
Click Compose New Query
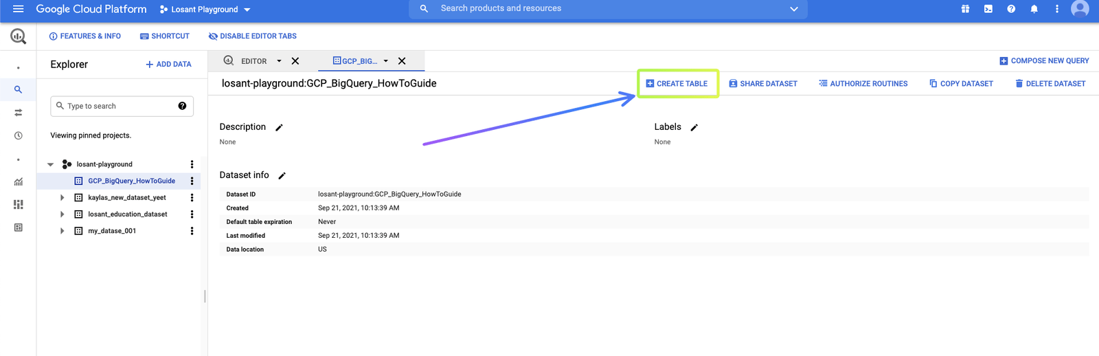[x=1044, y=61]
